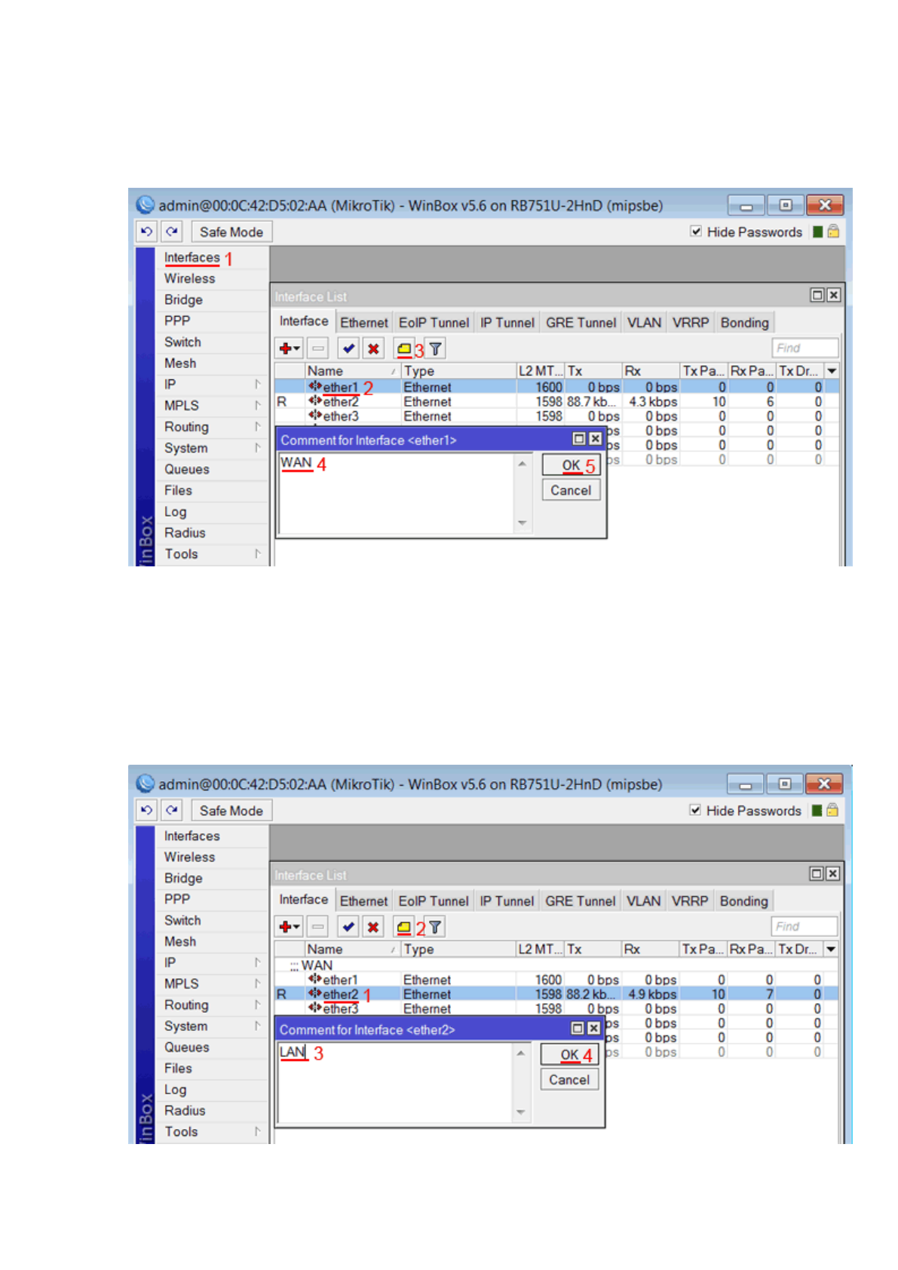Switch to Ethernet tab in upper Interface List
Image resolution: width=898 pixels, height=1270 pixels.
click(363, 322)
